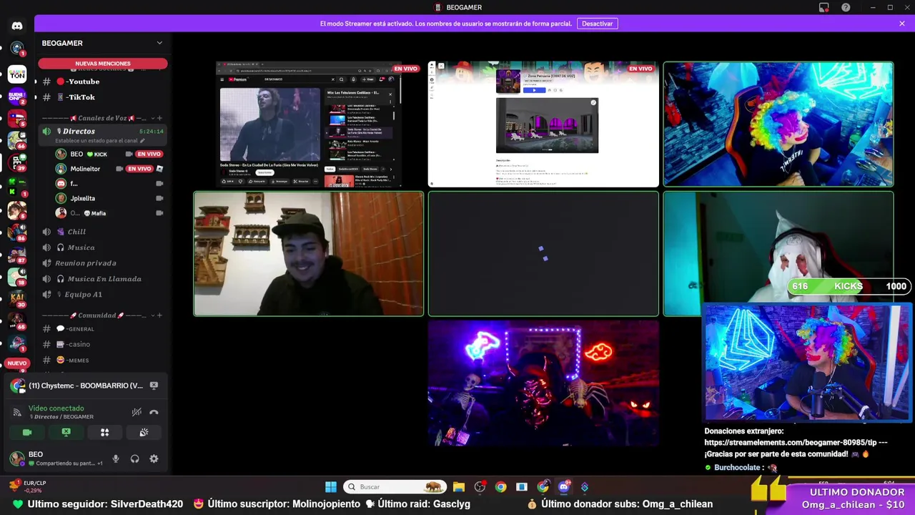Click Desactivar streamer mode button

pyautogui.click(x=597, y=24)
